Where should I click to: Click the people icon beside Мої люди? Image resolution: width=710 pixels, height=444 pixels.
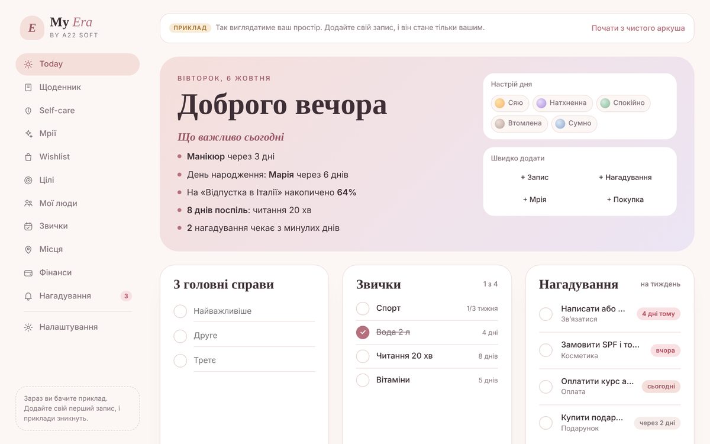click(x=28, y=203)
